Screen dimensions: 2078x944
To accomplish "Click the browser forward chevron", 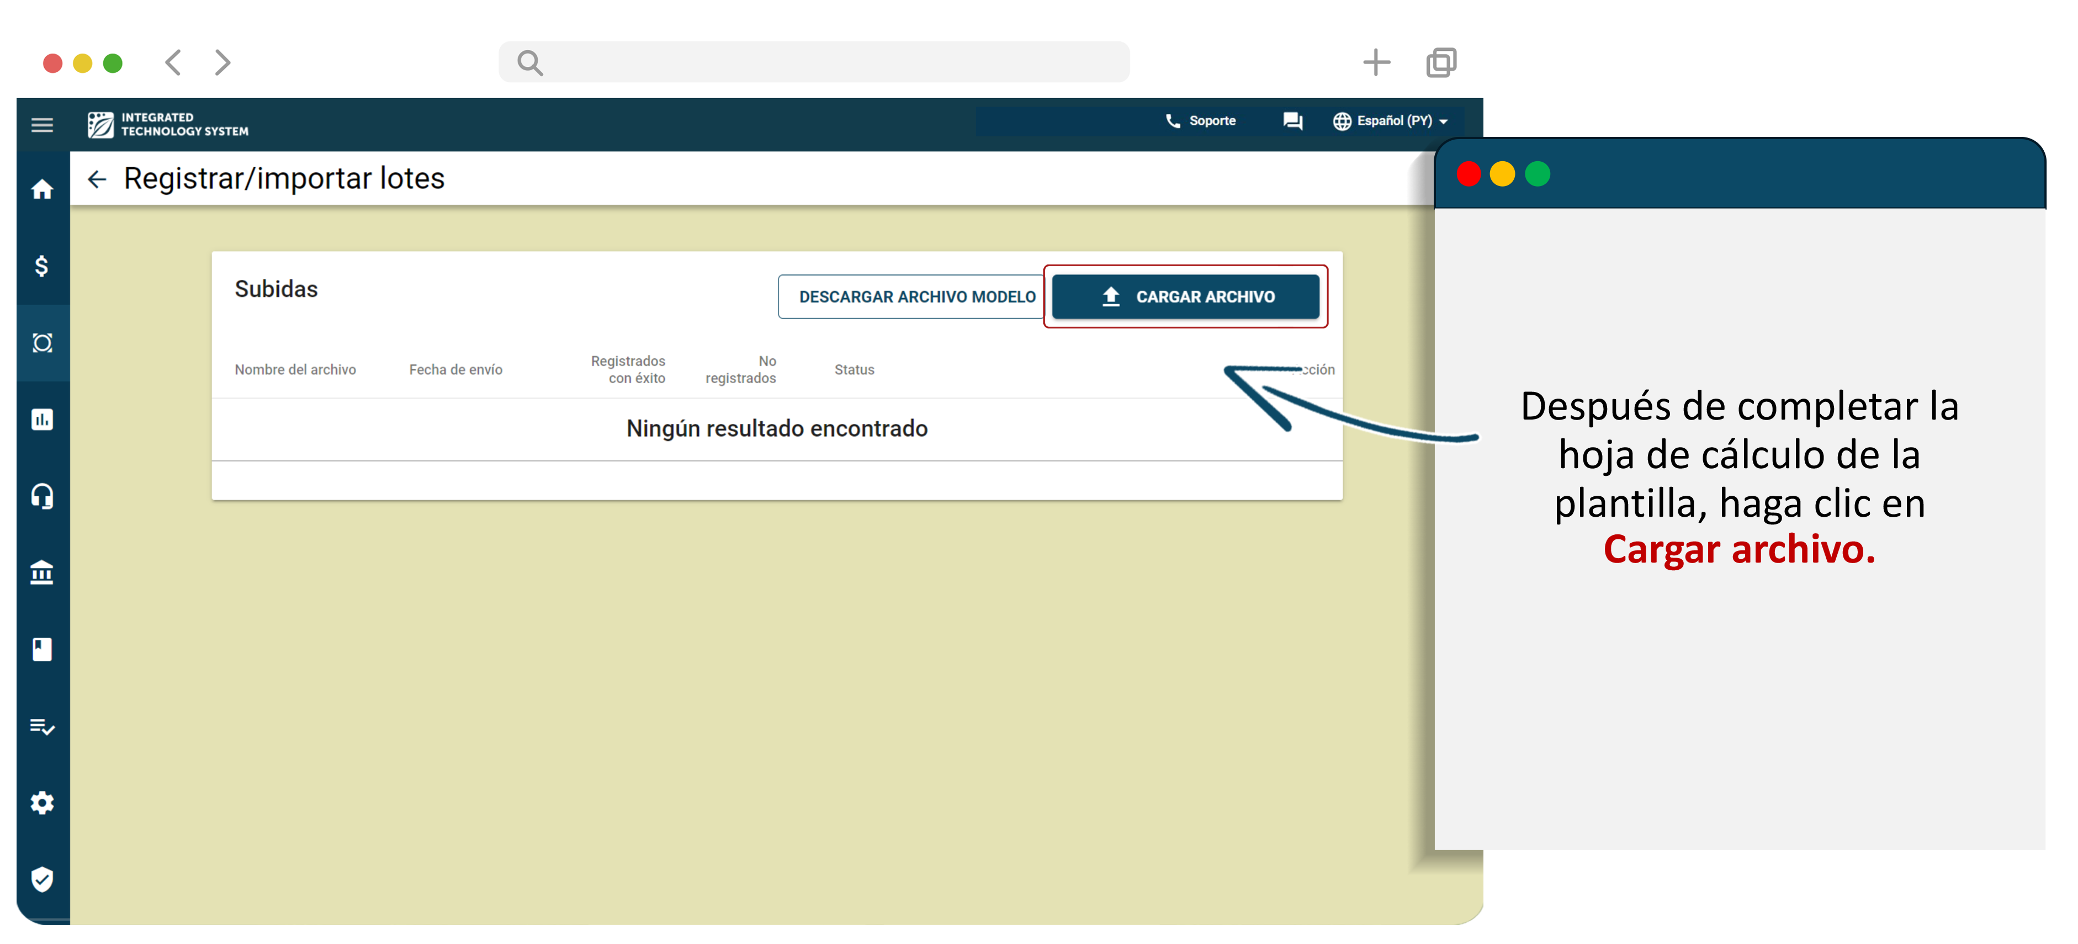I will tap(222, 62).
